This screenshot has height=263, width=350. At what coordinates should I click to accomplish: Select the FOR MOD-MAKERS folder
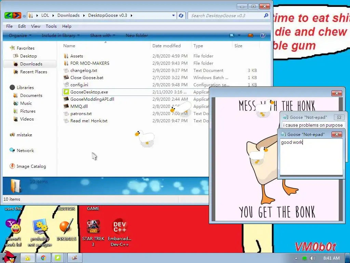(90, 63)
